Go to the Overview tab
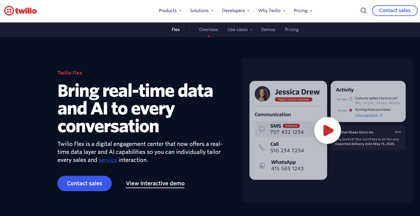 tap(209, 30)
